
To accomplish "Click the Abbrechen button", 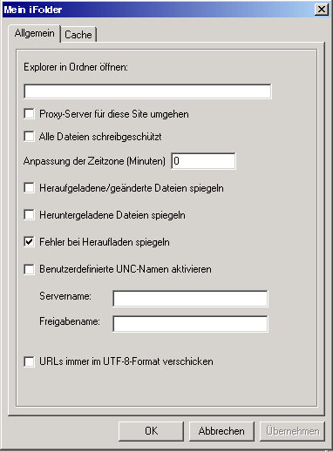I will click(221, 431).
